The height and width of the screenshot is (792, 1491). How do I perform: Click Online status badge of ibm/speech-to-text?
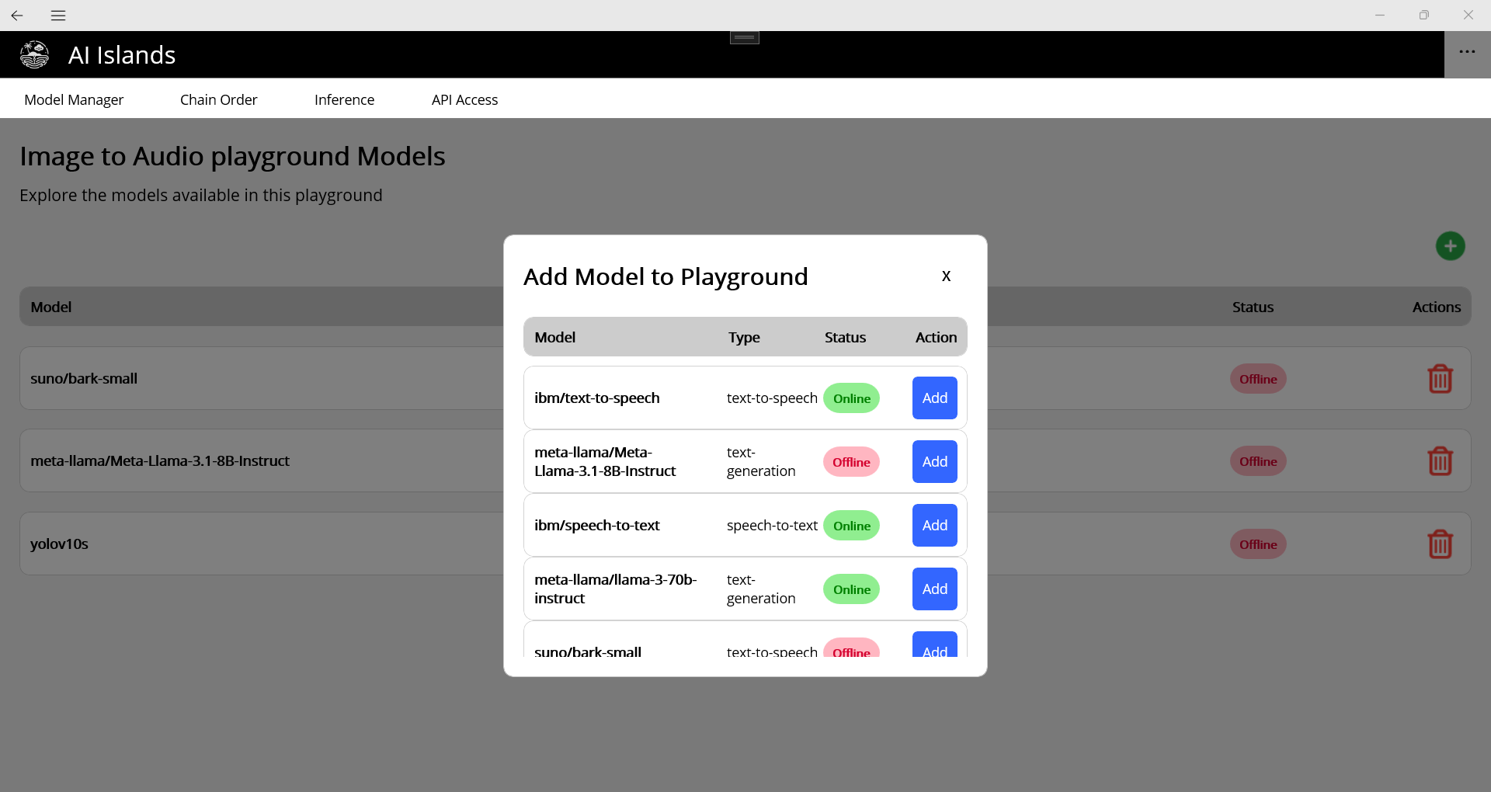click(x=851, y=526)
